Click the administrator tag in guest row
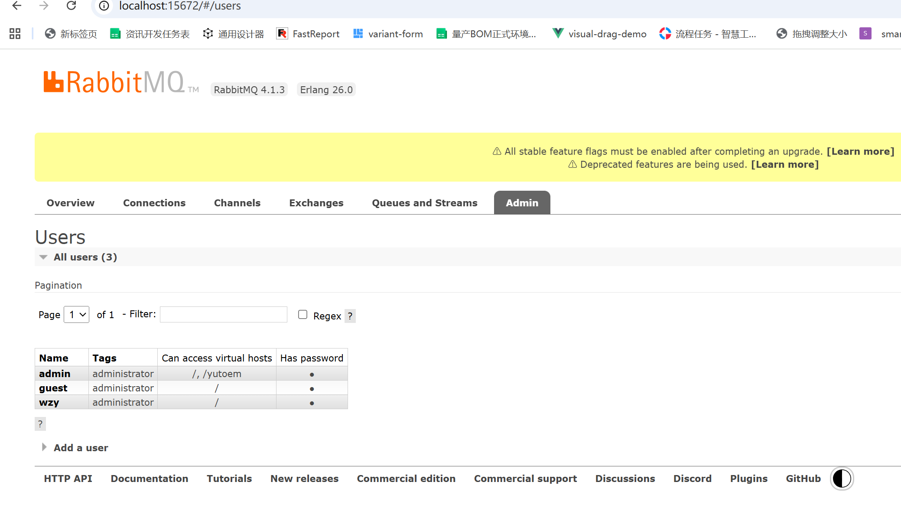The width and height of the screenshot is (901, 521). pos(123,388)
